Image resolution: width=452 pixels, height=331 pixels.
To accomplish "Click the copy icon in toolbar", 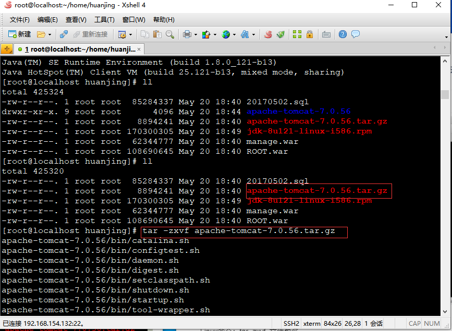I will coord(145,34).
